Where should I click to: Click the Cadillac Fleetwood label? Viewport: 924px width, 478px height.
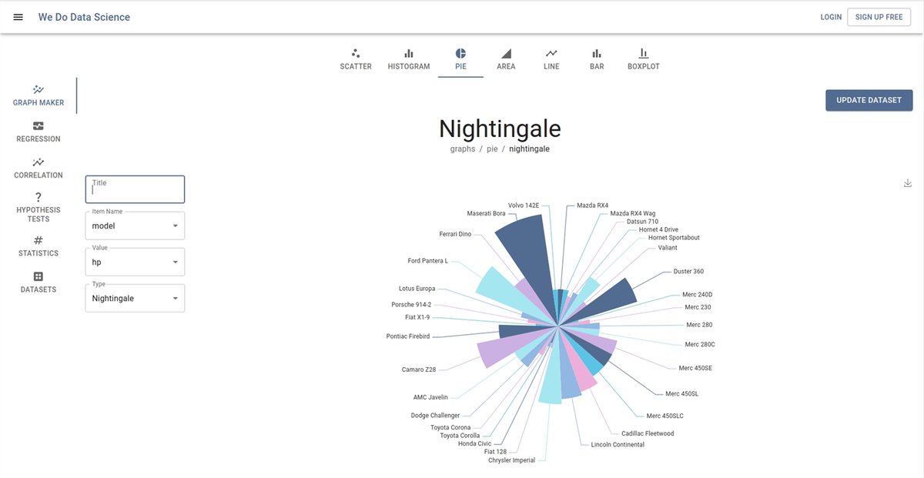tap(648, 433)
